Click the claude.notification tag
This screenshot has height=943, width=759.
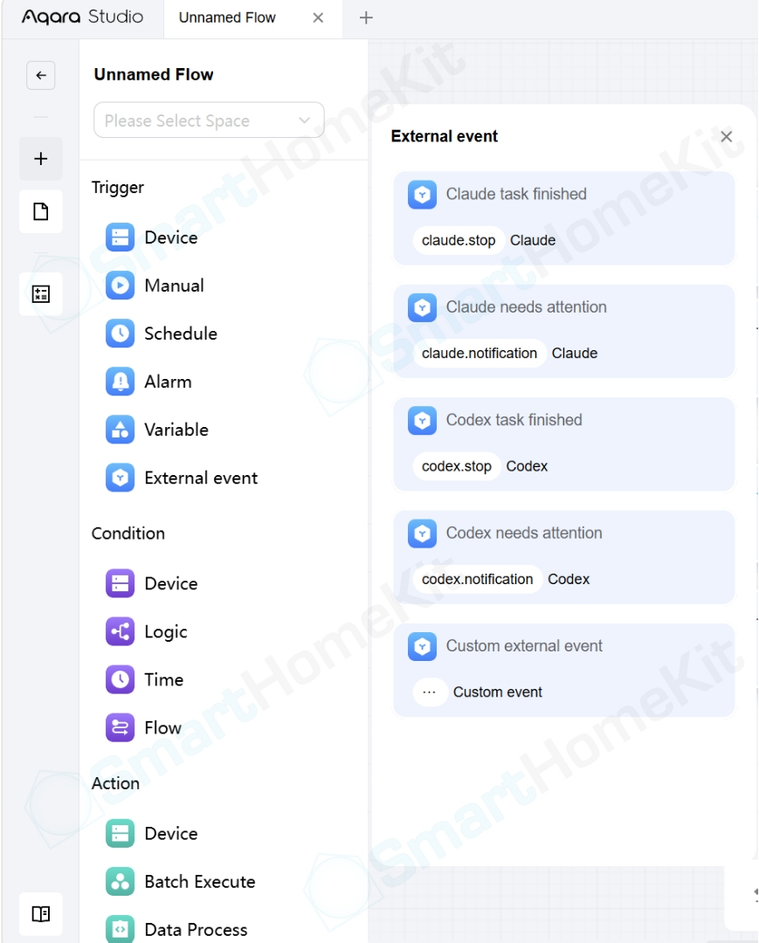pyautogui.click(x=480, y=354)
